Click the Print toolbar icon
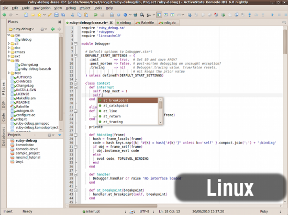The height and width of the screenshot is (215, 288). [x=112, y=15]
